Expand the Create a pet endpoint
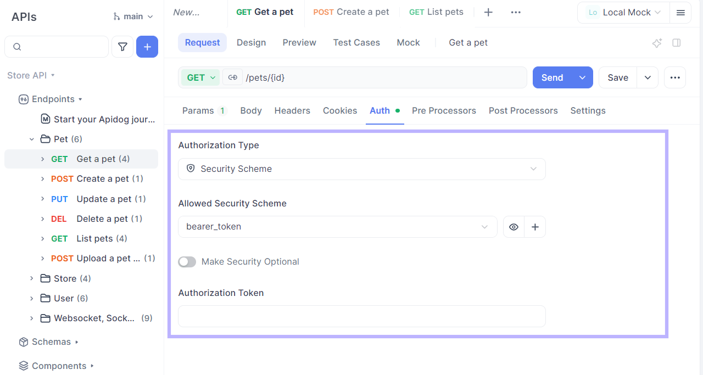The height and width of the screenshot is (375, 703). (x=43, y=179)
